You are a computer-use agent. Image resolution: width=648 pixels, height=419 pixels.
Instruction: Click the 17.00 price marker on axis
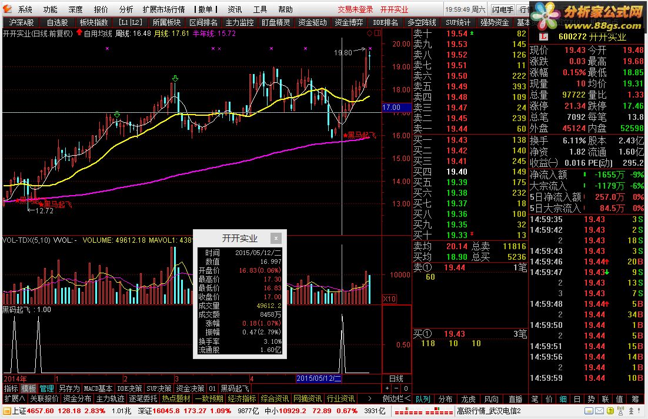pos(396,108)
